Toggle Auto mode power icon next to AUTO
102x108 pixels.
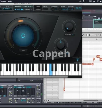click(x=16, y=9)
